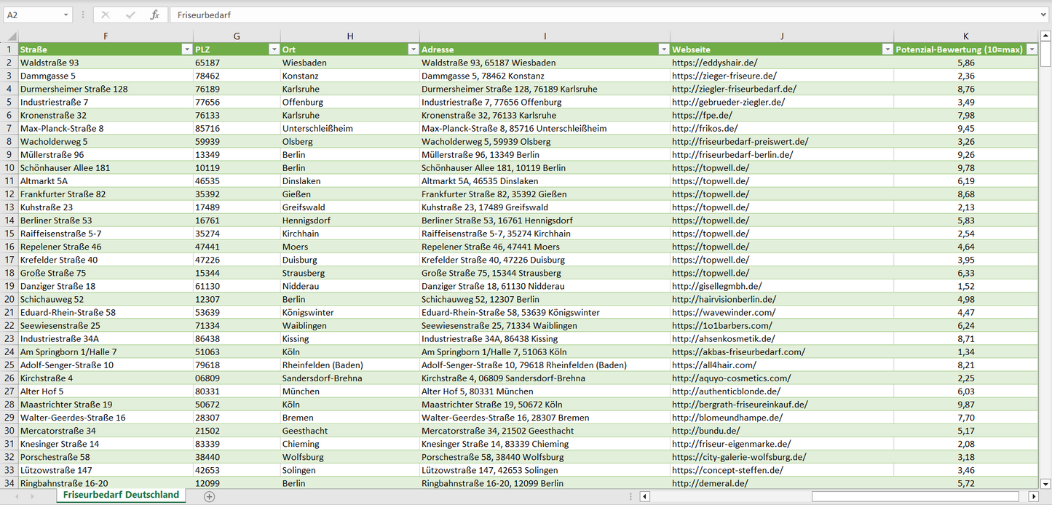Click the Insert Function fx icon
Screen dimensions: 1052x505
154,15
